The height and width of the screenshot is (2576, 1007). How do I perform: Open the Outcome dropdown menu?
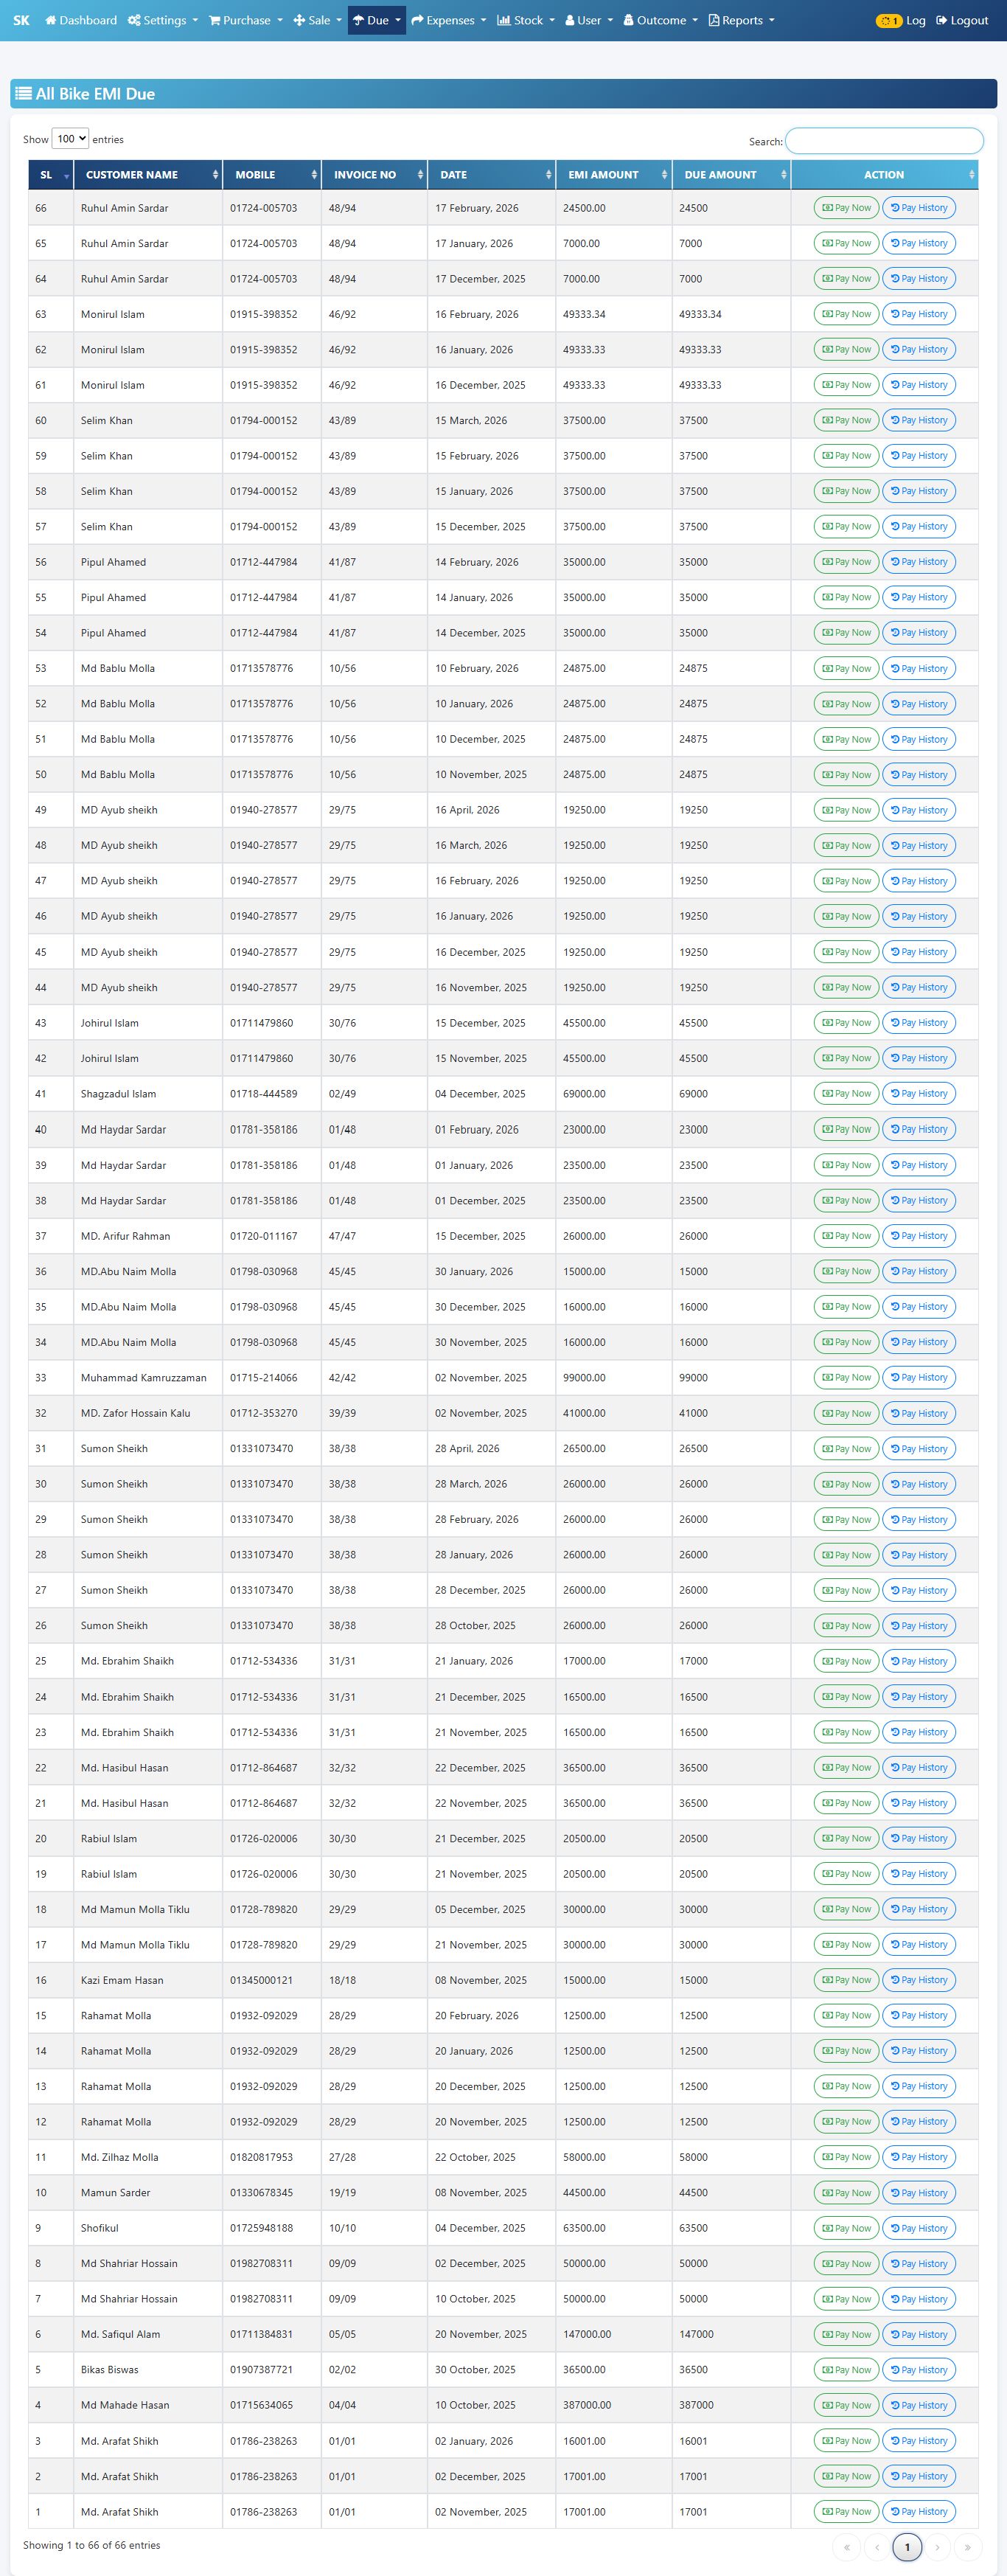pos(661,20)
